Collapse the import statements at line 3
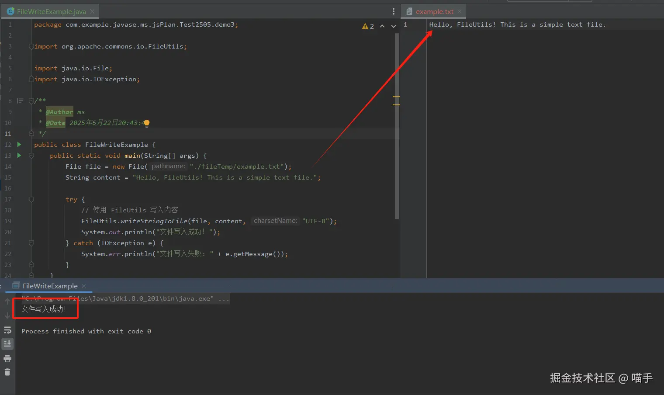Viewport: 664px width, 395px height. (31, 46)
